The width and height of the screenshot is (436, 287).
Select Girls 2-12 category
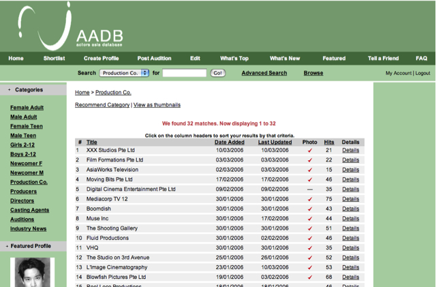[x=22, y=145]
